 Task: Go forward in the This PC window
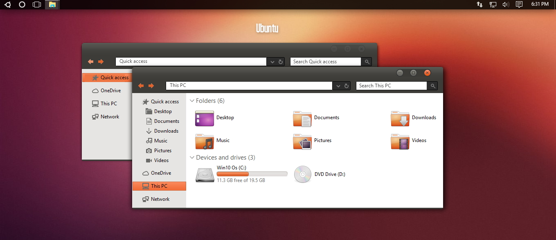[151, 86]
